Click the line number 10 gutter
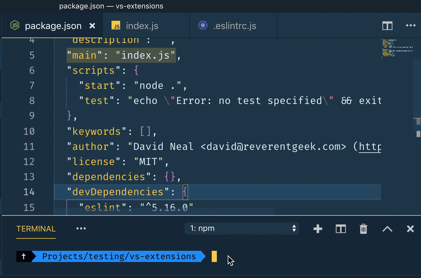This screenshot has height=278, width=421. click(x=29, y=131)
